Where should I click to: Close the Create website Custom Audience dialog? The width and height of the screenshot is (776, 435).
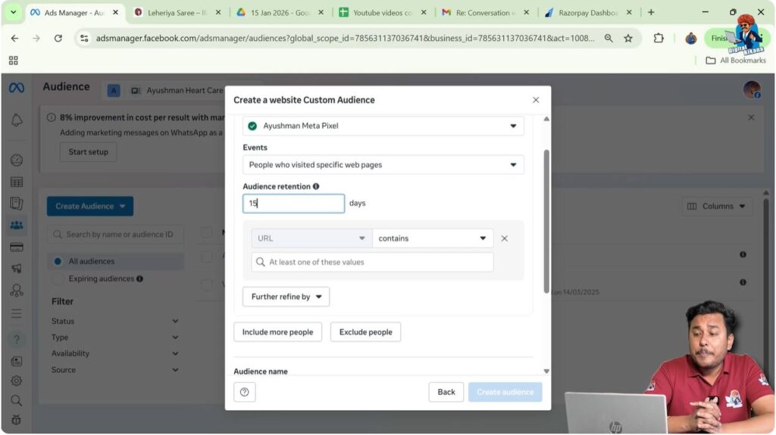click(536, 100)
